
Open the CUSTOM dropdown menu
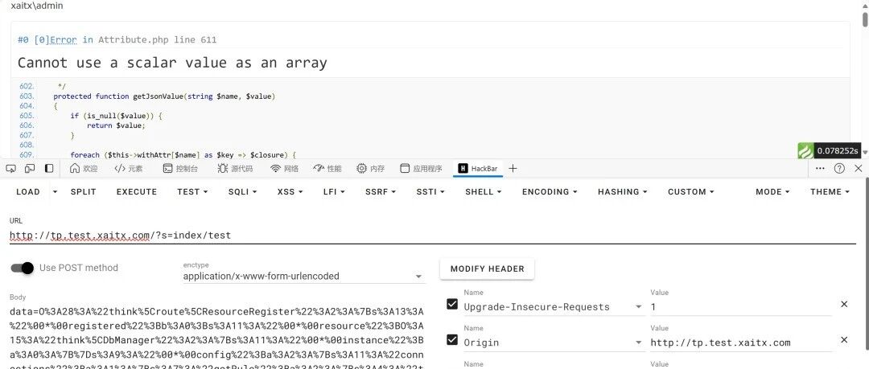click(x=690, y=191)
